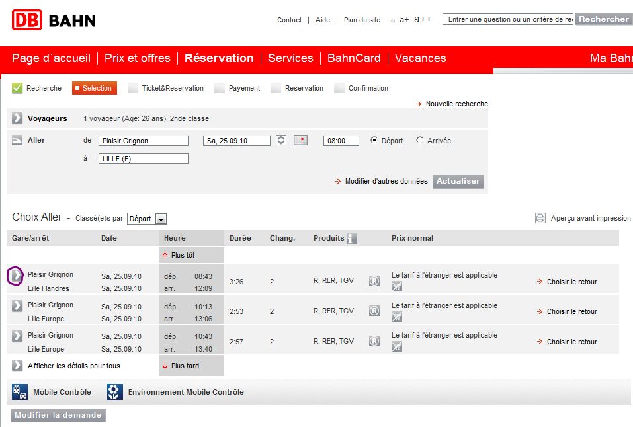Select the Arrivée radio button

click(x=419, y=140)
